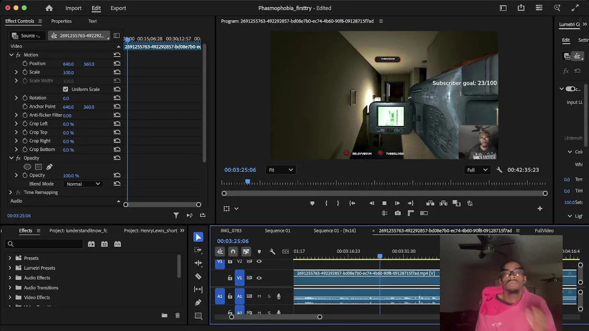Expand the Audio Effects folder
589x331 pixels.
10,278
